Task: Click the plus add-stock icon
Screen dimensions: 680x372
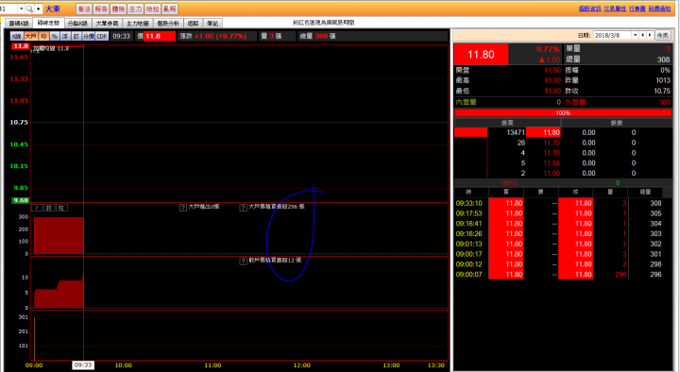Action: pos(38,8)
